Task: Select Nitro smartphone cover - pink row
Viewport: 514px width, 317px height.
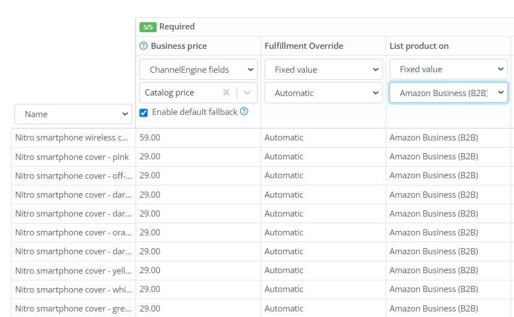Action: click(72, 157)
